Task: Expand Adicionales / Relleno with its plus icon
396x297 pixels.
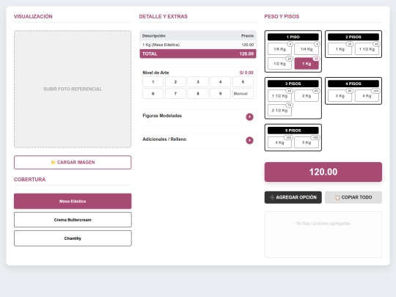Action: tap(249, 140)
